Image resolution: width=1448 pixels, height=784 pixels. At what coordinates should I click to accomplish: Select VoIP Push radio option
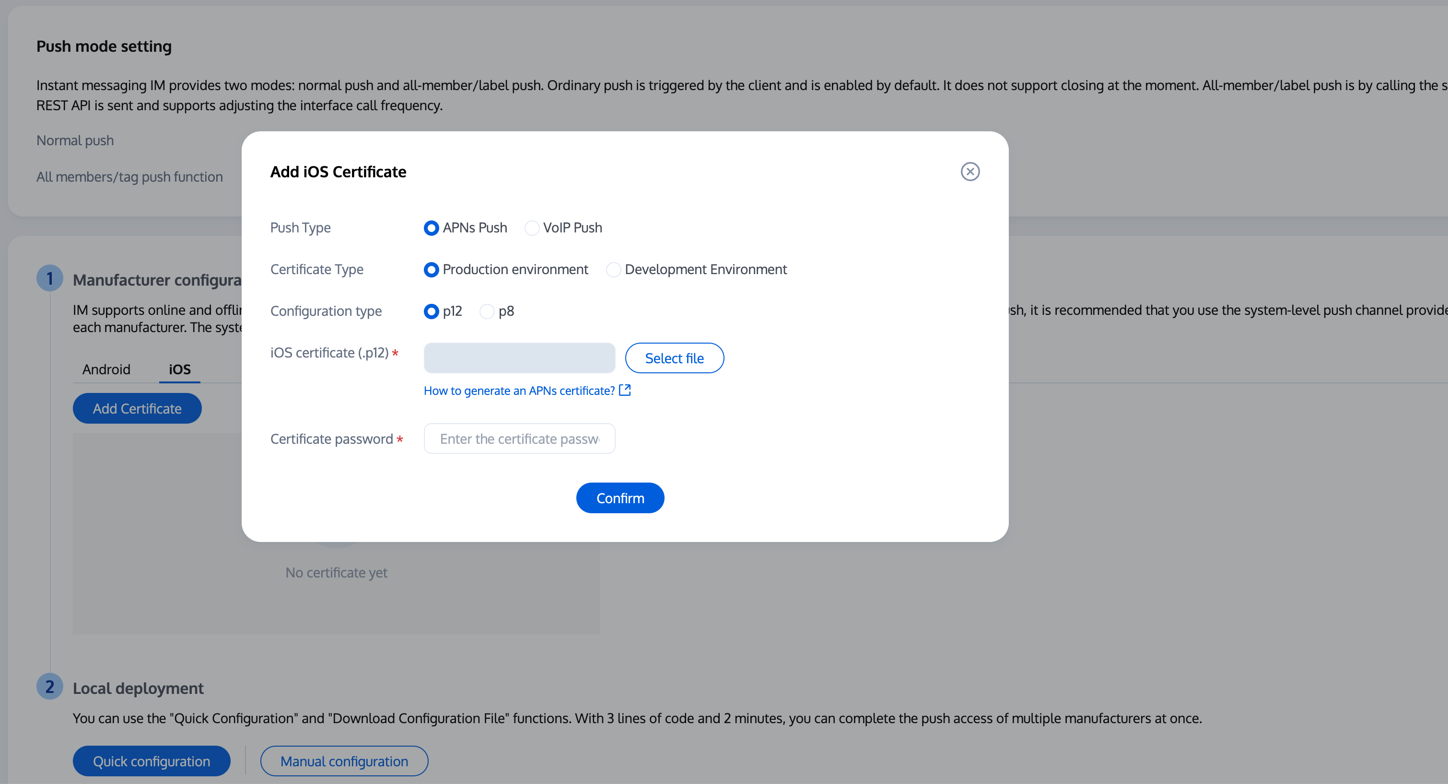tap(532, 228)
